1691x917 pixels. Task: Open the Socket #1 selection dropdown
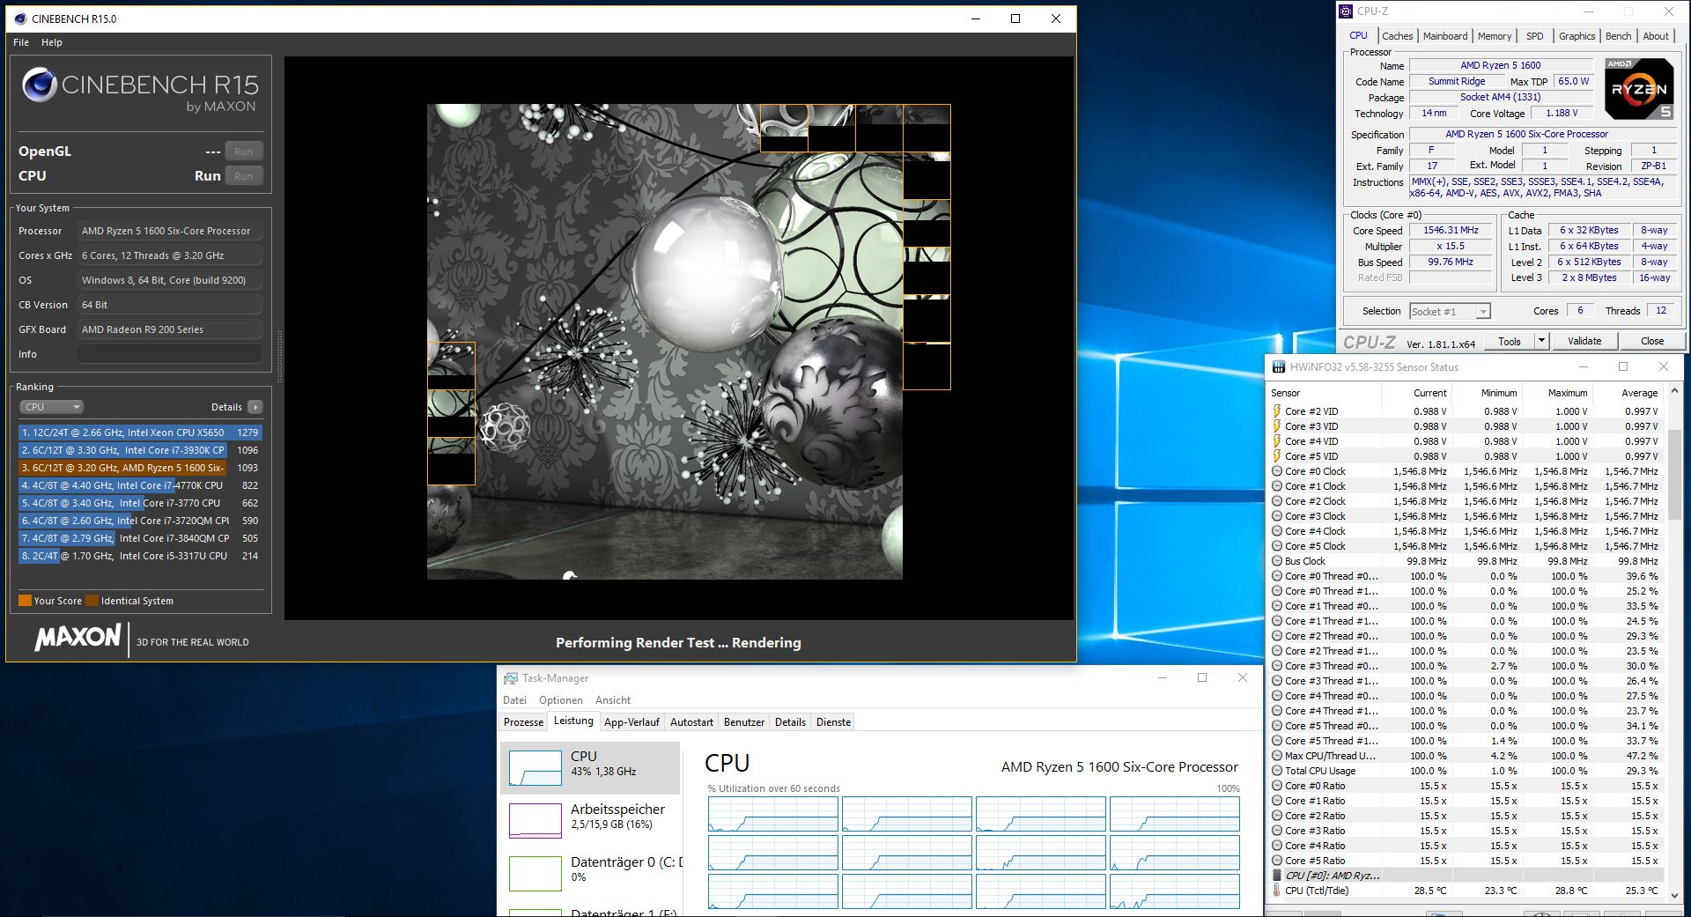click(1450, 312)
